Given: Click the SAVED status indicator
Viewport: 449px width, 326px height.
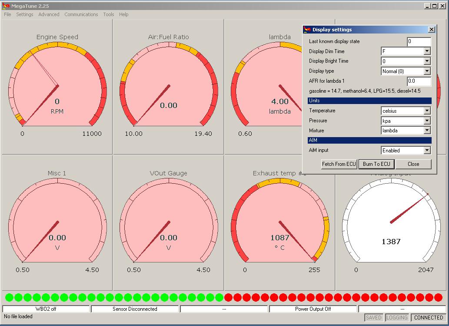Looking at the screenshot, I should click(374, 317).
